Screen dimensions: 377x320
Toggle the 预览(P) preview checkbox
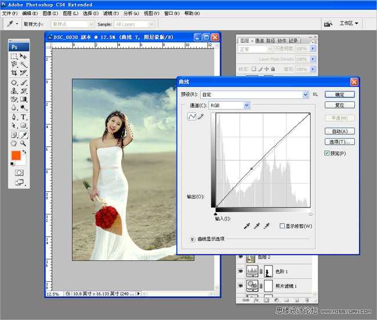tap(328, 153)
